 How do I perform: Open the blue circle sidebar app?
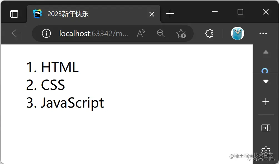[x=265, y=71]
